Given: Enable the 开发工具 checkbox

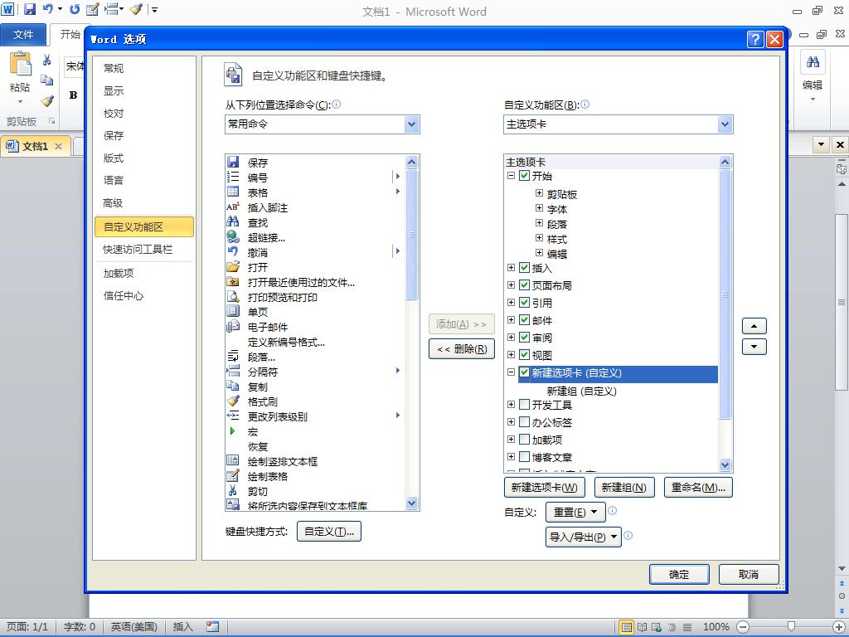Looking at the screenshot, I should 524,405.
